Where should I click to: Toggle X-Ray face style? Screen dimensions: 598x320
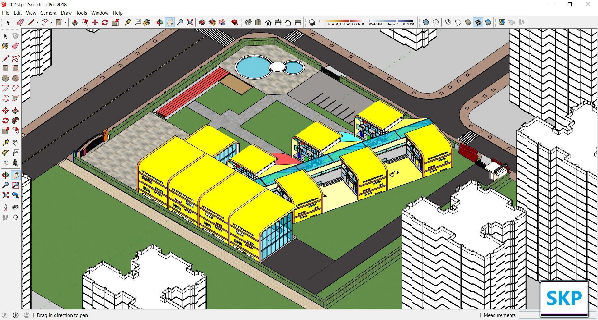pos(426,22)
